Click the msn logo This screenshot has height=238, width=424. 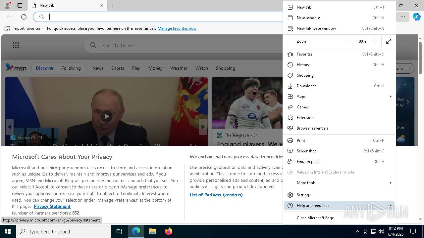point(16,68)
